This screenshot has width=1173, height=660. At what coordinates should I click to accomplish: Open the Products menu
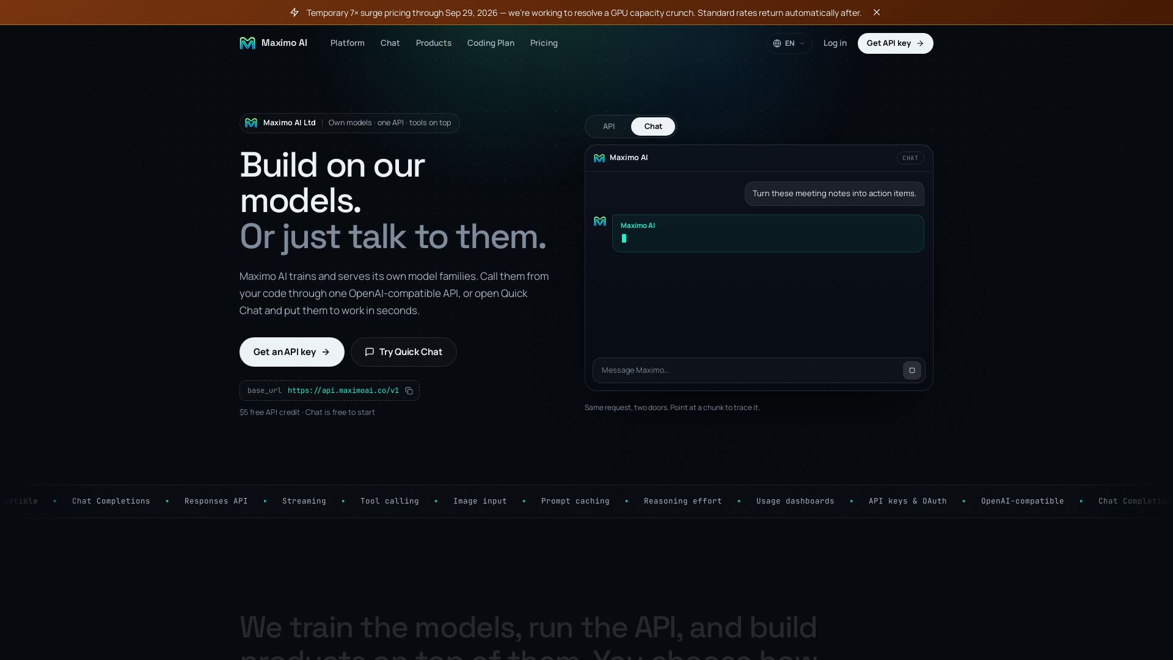434,43
